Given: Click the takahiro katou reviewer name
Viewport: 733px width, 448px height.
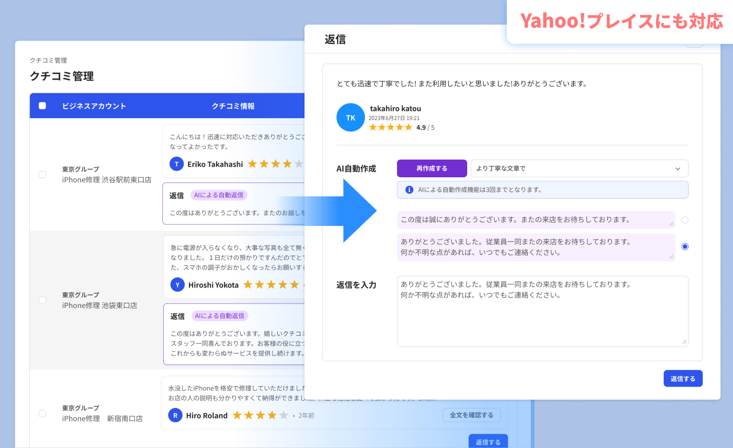Looking at the screenshot, I should click(x=396, y=109).
